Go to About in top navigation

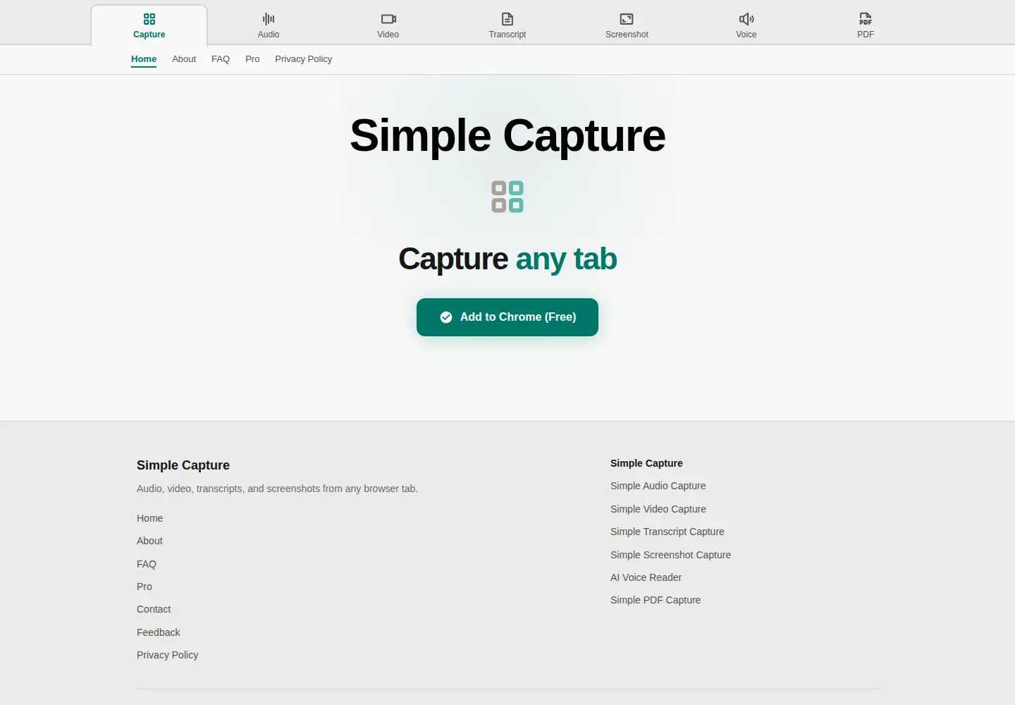pos(184,59)
